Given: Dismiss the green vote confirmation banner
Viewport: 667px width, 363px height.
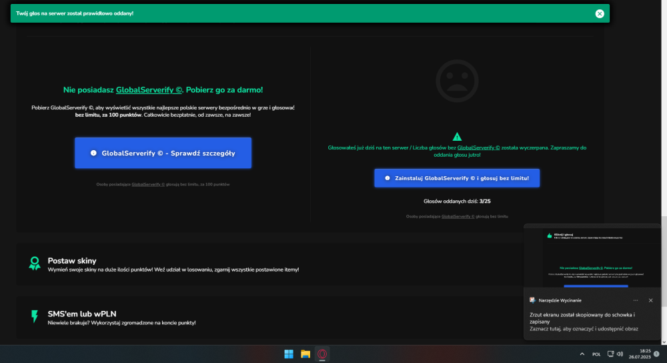Looking at the screenshot, I should pos(600,13).
